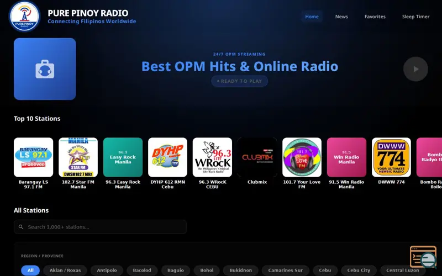Click the "Connecting Filipinos Worldwide" tagline
The height and width of the screenshot is (276, 442).
(92, 22)
